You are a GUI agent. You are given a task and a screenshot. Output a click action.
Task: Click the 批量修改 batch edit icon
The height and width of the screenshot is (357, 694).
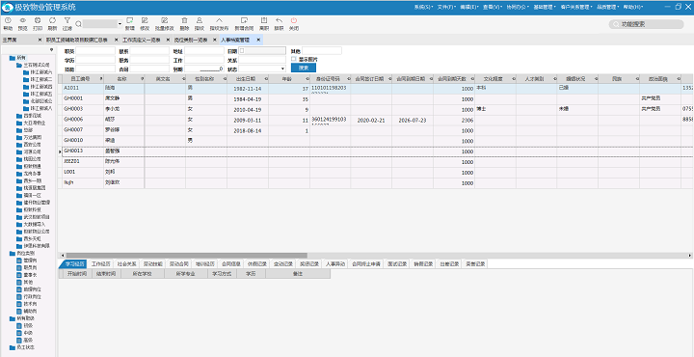tap(165, 20)
